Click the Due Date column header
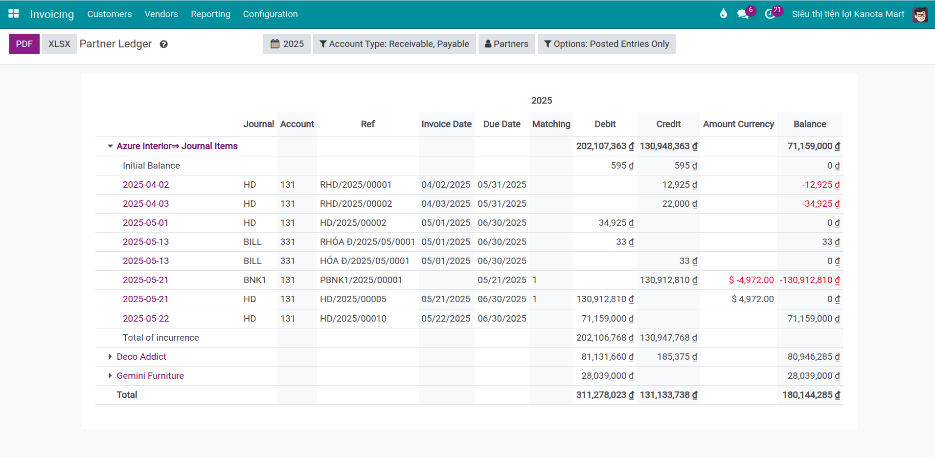The height and width of the screenshot is (457, 935). [x=502, y=124]
